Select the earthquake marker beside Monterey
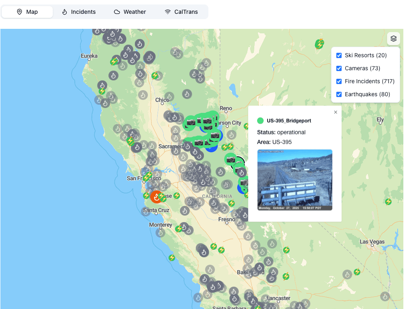420x309 pixels. [x=179, y=229]
